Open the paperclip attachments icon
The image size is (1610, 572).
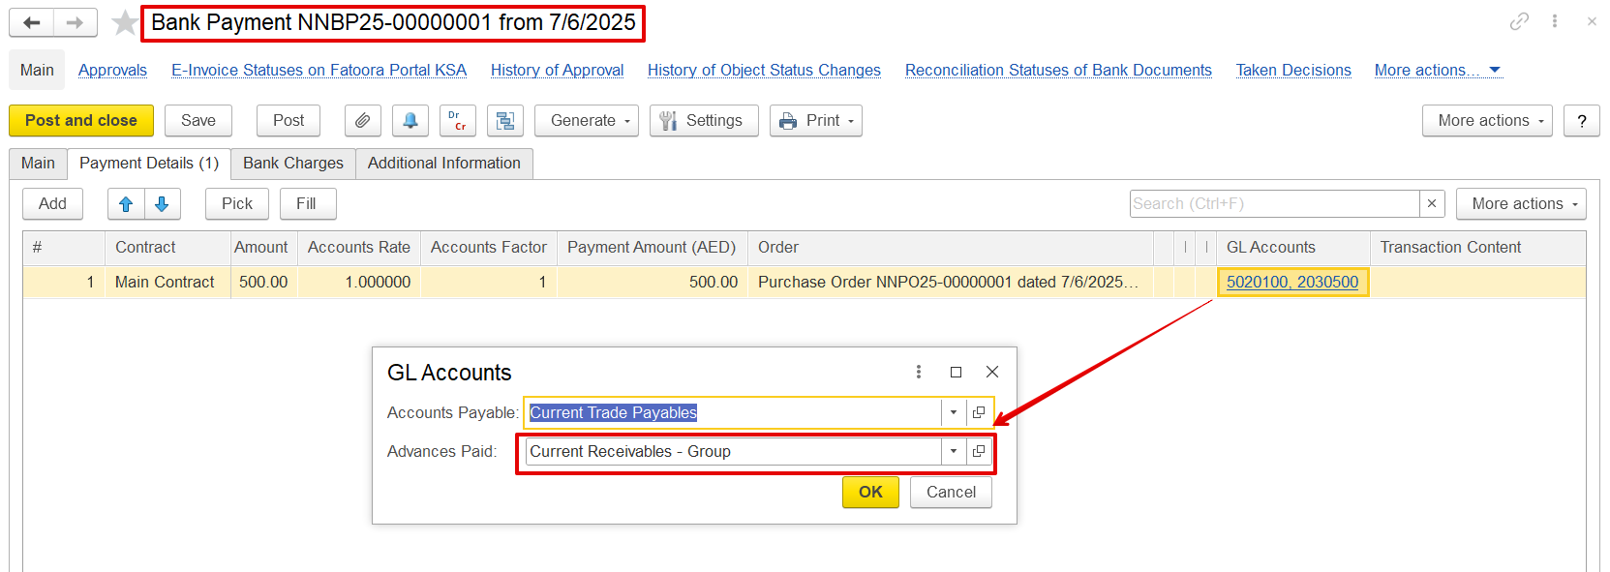click(x=362, y=121)
